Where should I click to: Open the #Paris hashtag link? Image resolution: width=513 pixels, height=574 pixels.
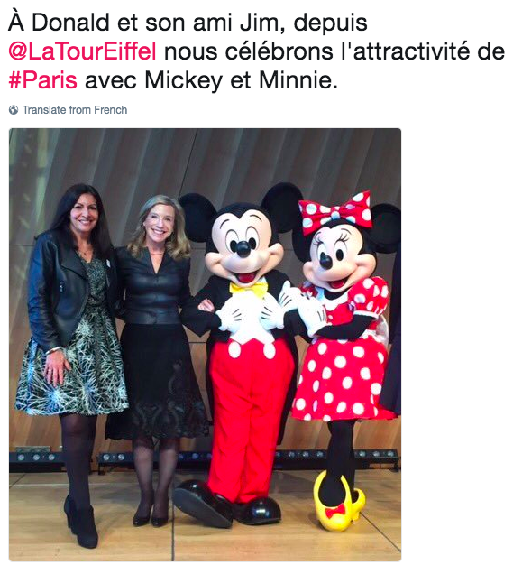click(x=42, y=79)
